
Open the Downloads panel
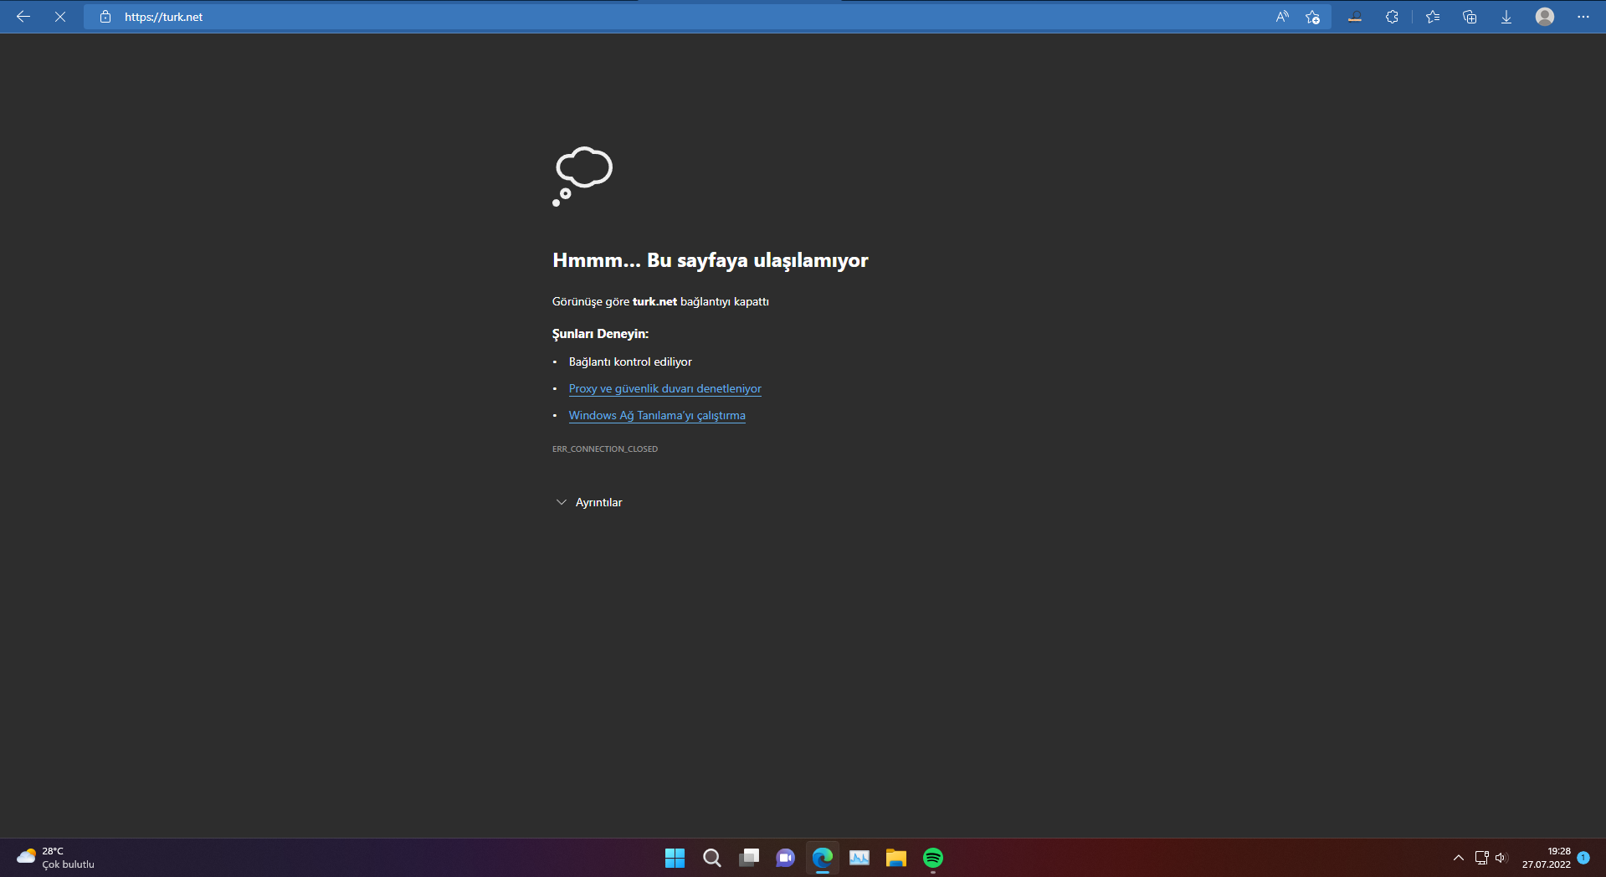point(1506,17)
